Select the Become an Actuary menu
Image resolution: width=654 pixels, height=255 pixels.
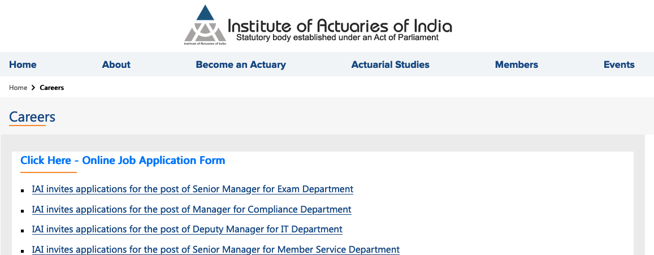point(240,64)
